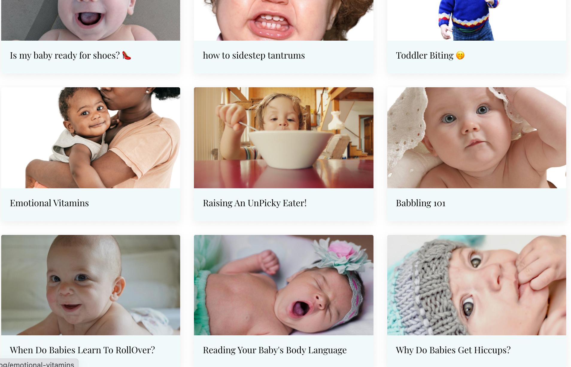Open the 'Babbling 101' article title

[421, 203]
